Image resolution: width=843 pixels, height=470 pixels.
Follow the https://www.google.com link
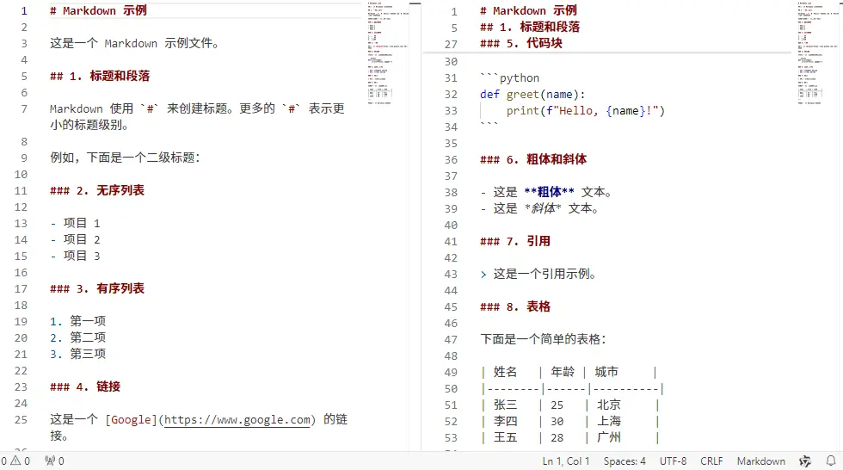click(237, 419)
